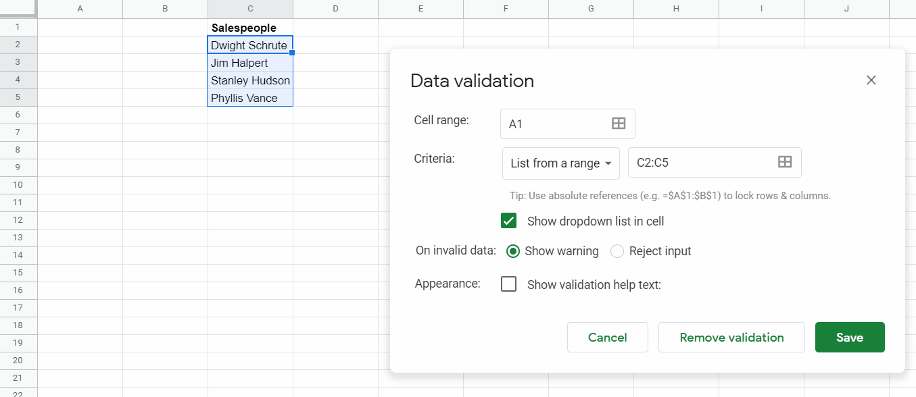
Task: Select the 'Show warning' radio button
Action: click(x=512, y=250)
